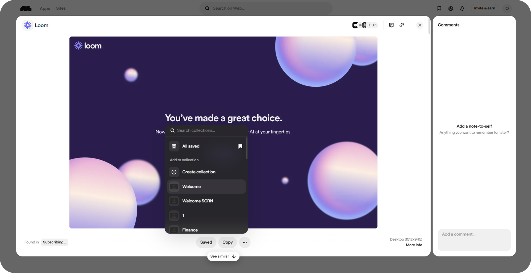This screenshot has height=273, width=531.
Task: Click See similar
Action: [223, 256]
